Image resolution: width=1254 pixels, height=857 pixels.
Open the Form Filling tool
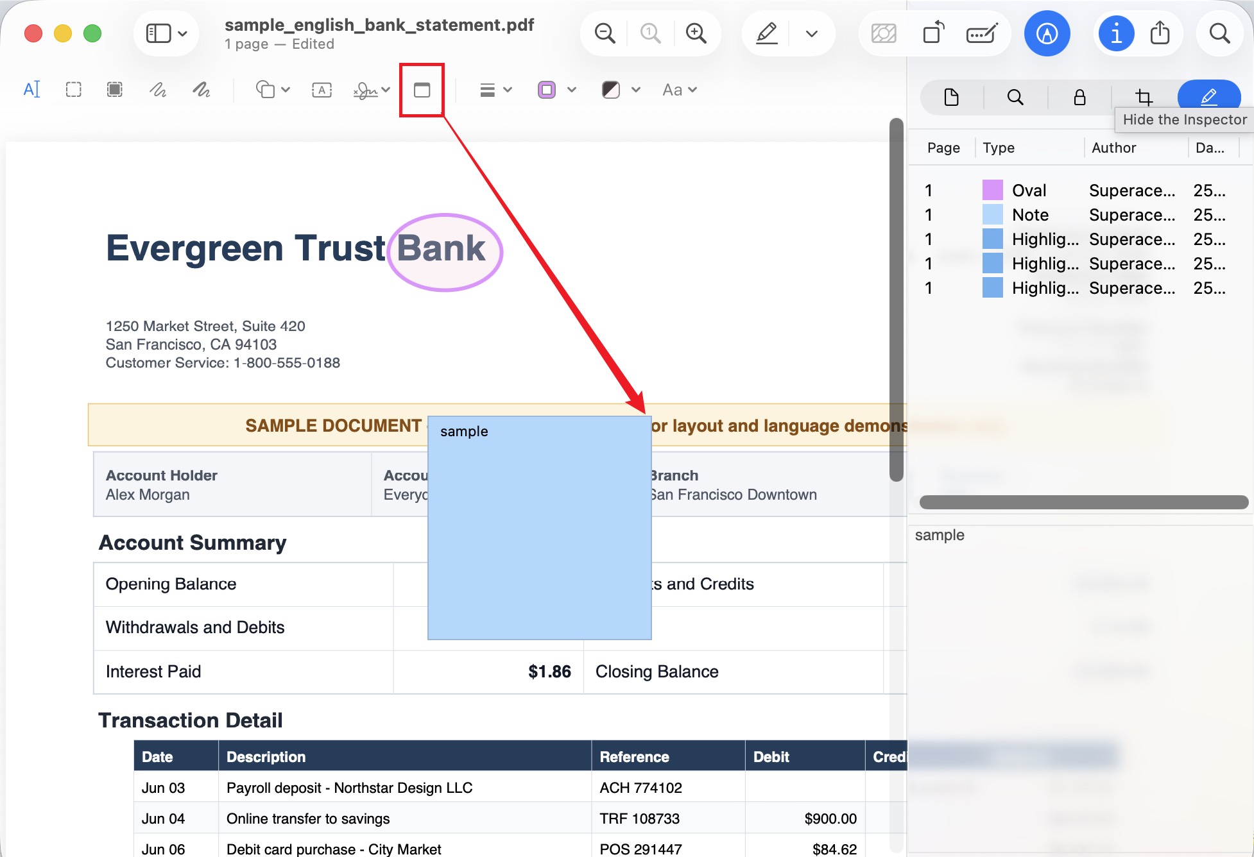[x=982, y=33]
